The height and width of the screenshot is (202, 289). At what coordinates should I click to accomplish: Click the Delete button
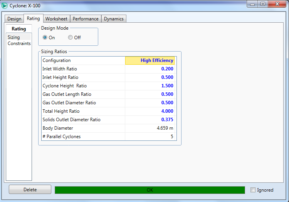tap(30, 190)
